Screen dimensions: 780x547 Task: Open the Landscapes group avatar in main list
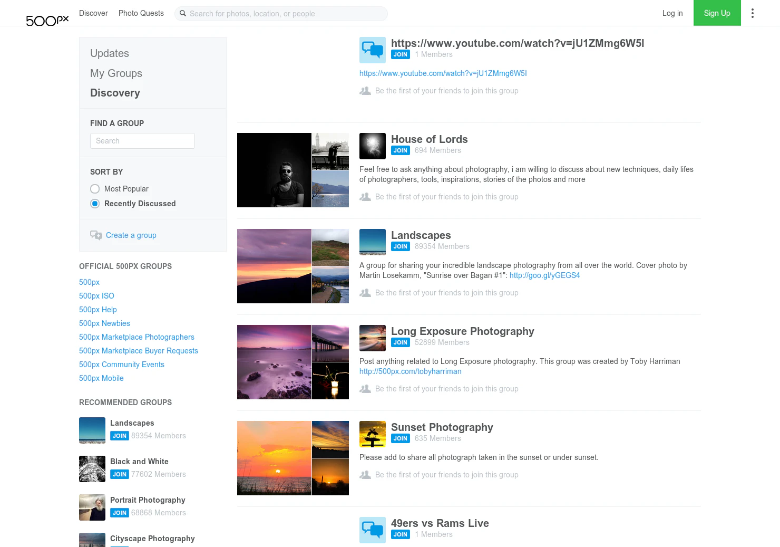(x=373, y=242)
